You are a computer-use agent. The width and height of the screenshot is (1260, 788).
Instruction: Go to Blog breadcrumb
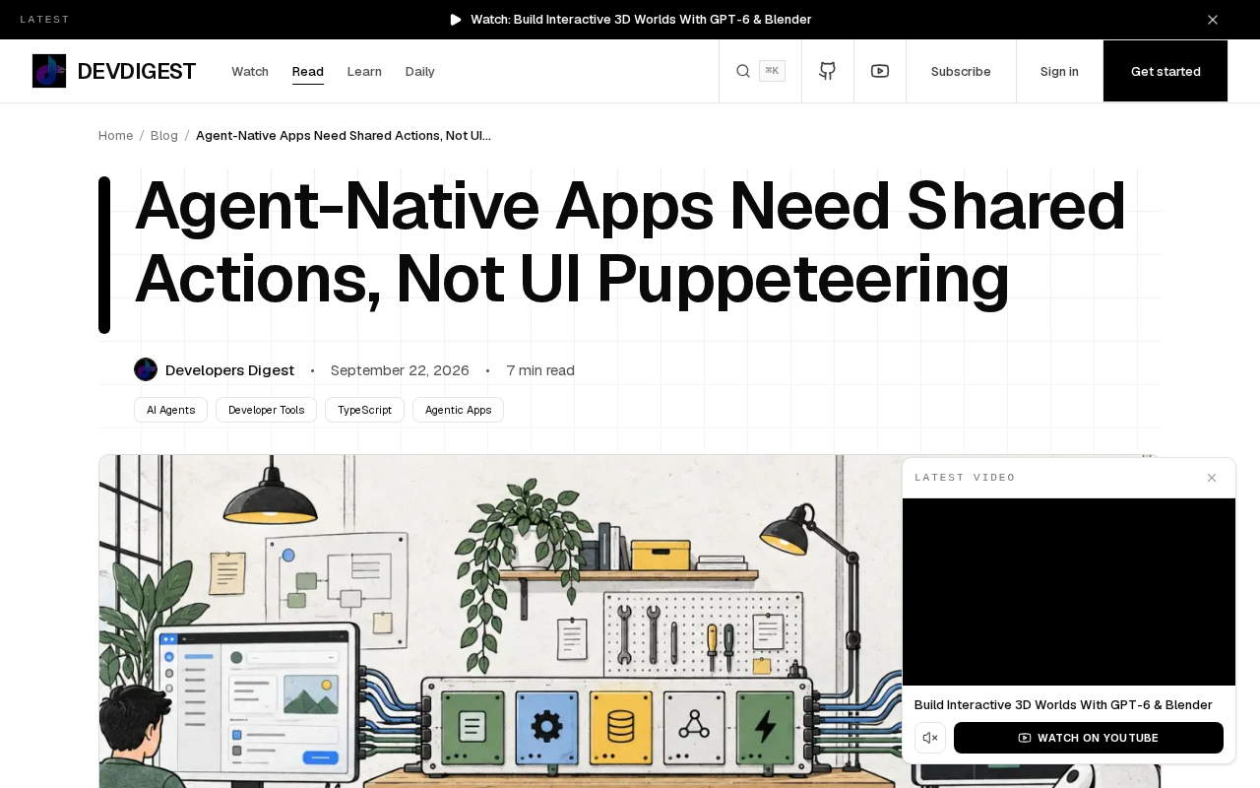pos(164,136)
